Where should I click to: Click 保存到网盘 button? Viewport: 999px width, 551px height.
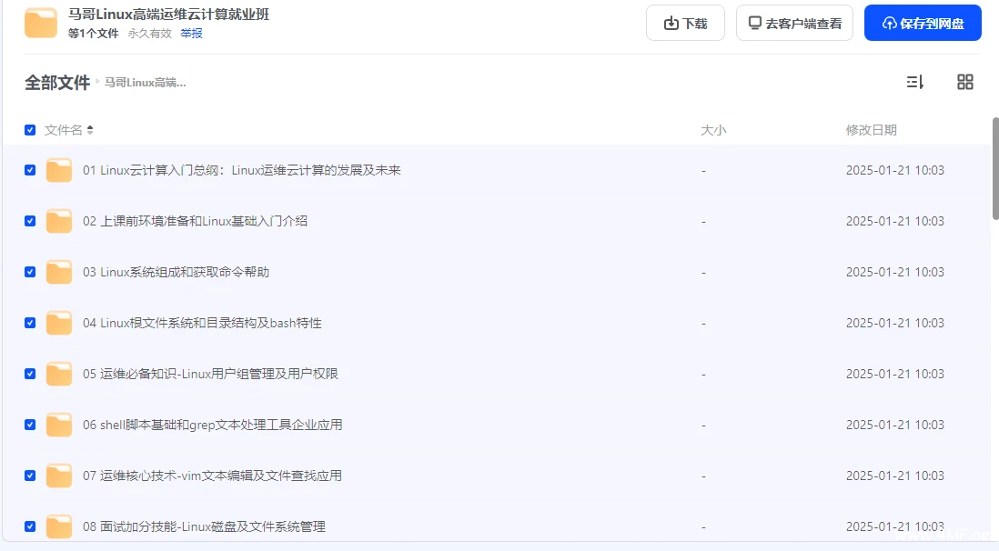click(x=923, y=24)
